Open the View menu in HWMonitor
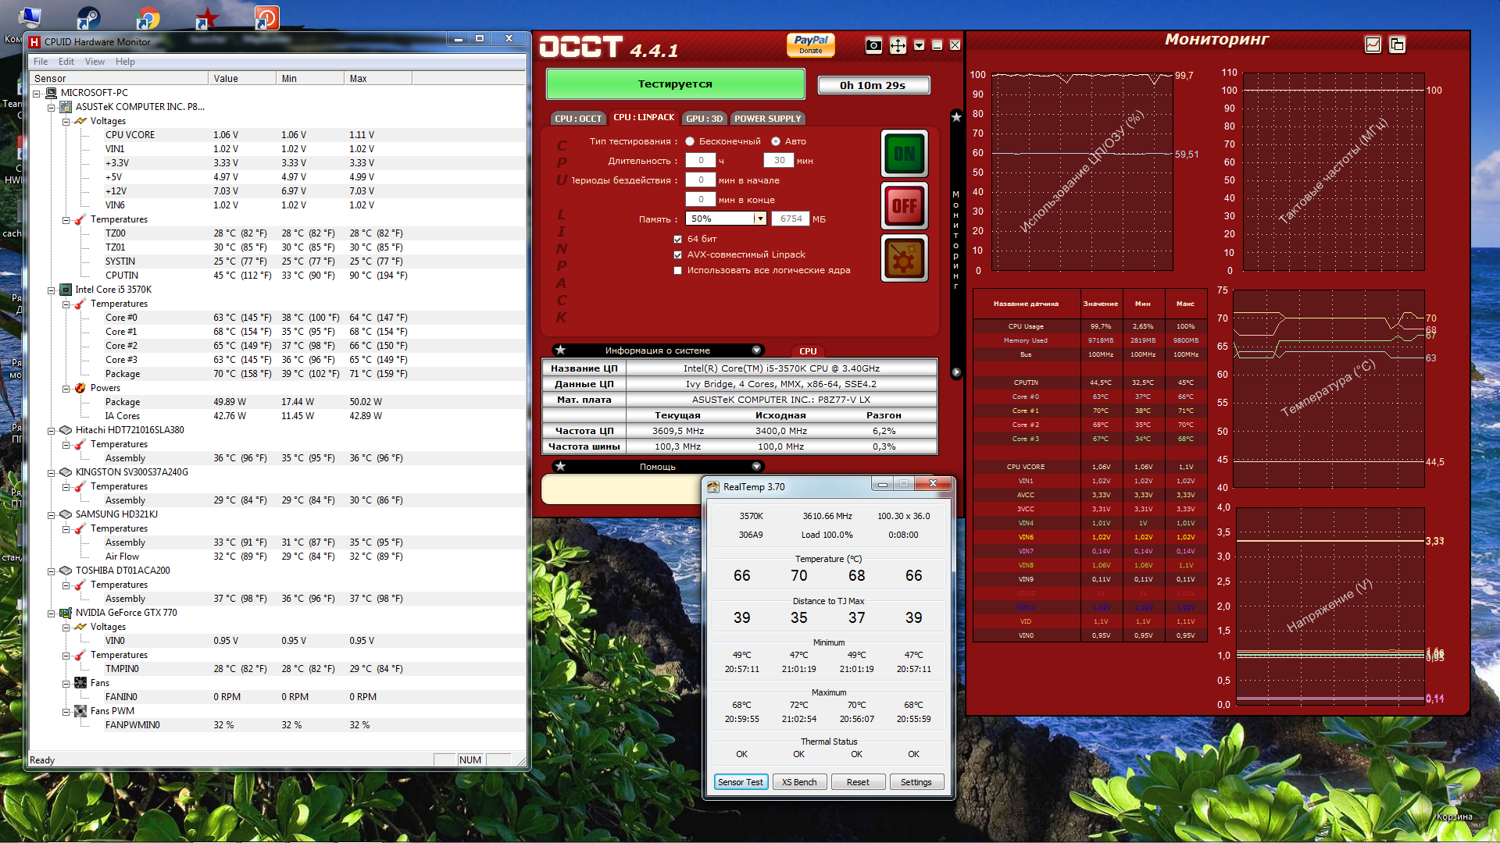 point(95,62)
